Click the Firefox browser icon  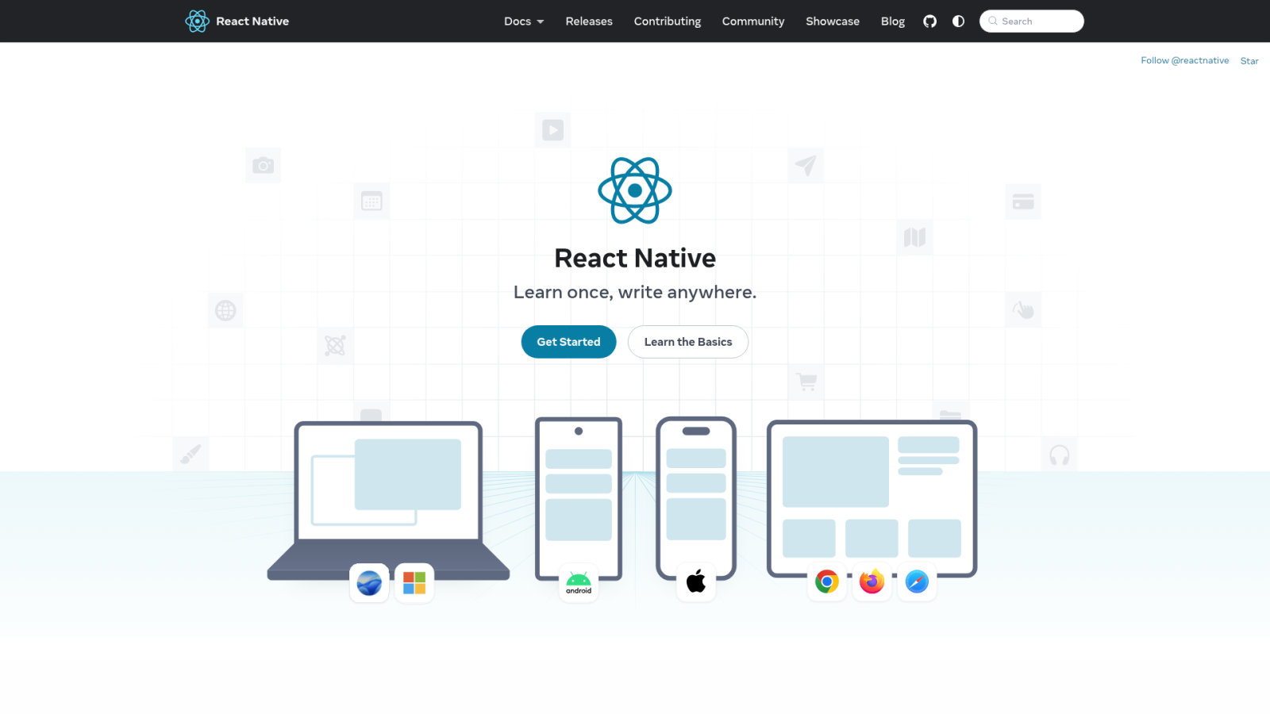pyautogui.click(x=872, y=582)
